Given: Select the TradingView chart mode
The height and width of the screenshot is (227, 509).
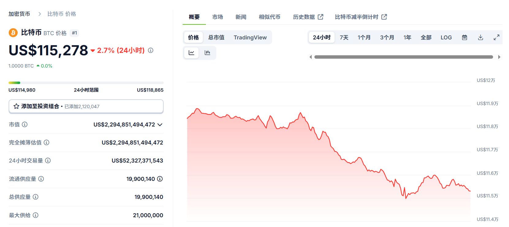Looking at the screenshot, I should pos(250,37).
